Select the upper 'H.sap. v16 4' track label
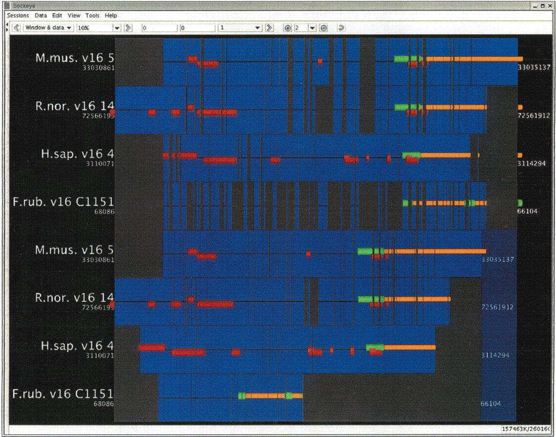The image size is (556, 437). (x=78, y=154)
